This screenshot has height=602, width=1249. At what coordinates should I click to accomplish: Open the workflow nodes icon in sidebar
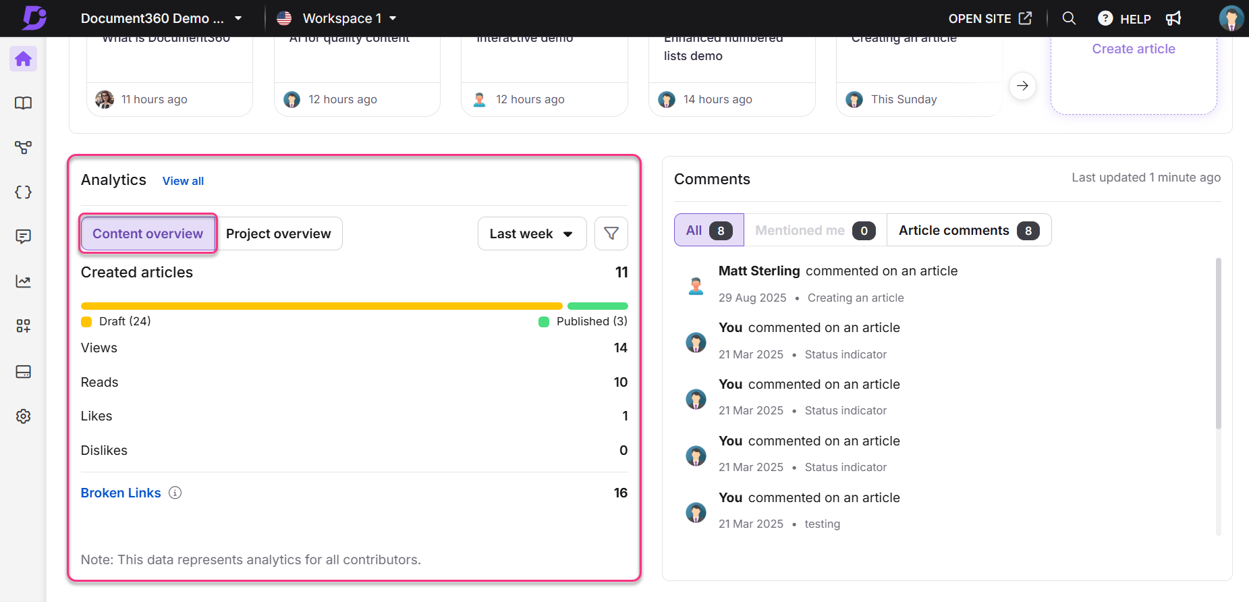tap(23, 148)
